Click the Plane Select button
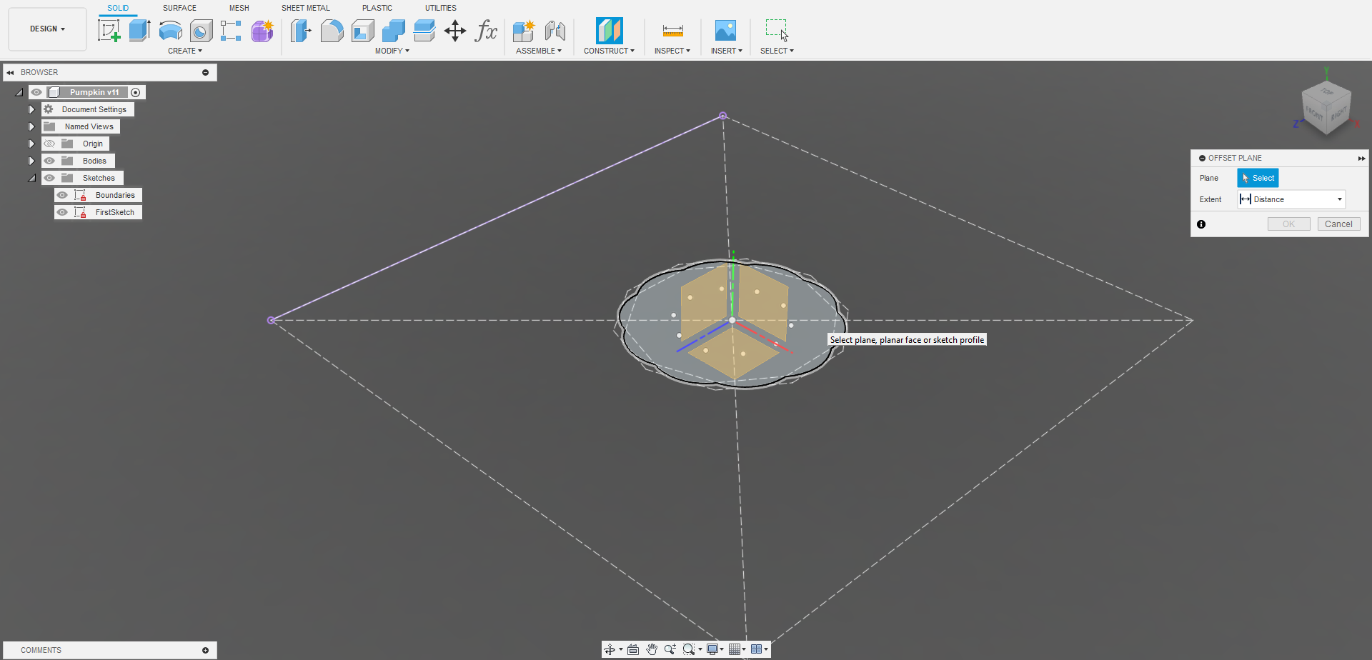This screenshot has width=1372, height=660. 1258,178
